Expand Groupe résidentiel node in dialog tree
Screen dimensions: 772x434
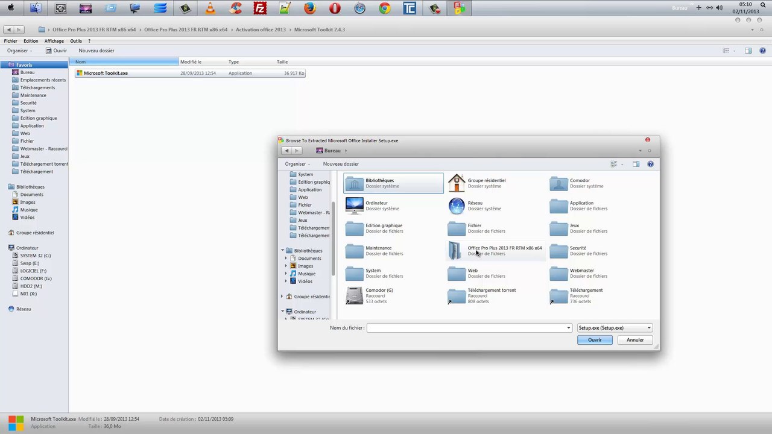[x=282, y=297]
